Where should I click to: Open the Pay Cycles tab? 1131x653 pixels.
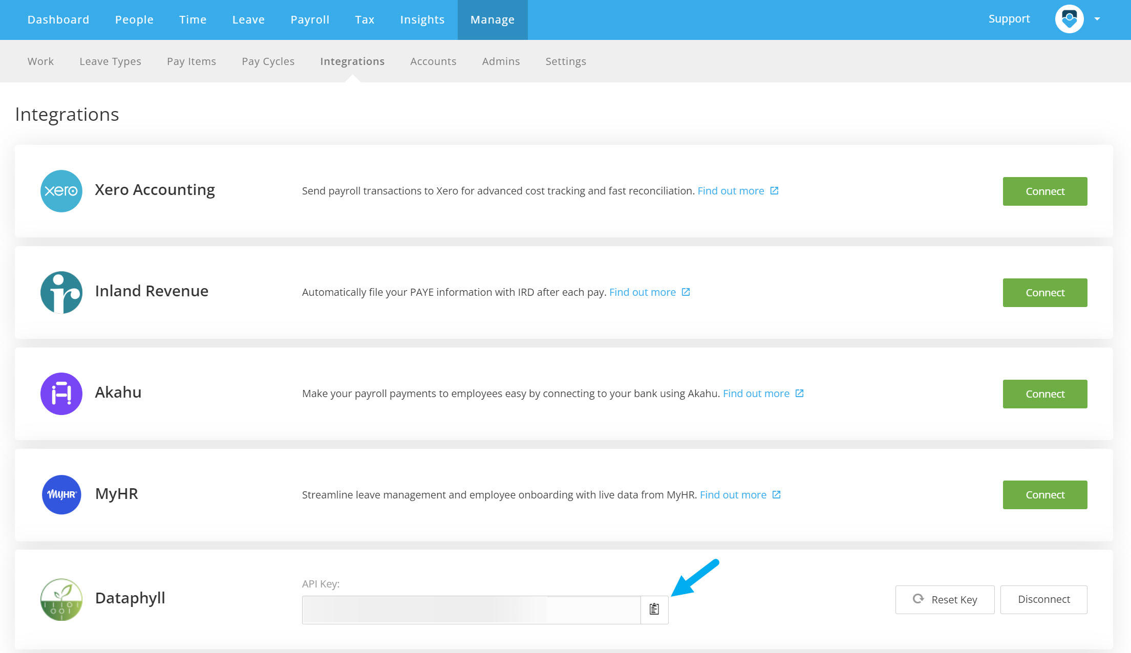click(x=268, y=61)
